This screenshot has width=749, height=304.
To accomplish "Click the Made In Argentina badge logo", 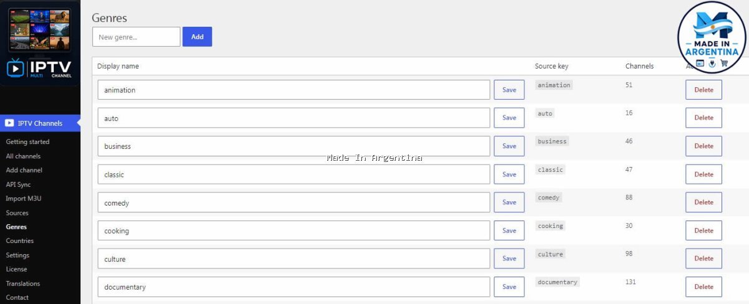I will tap(712, 37).
